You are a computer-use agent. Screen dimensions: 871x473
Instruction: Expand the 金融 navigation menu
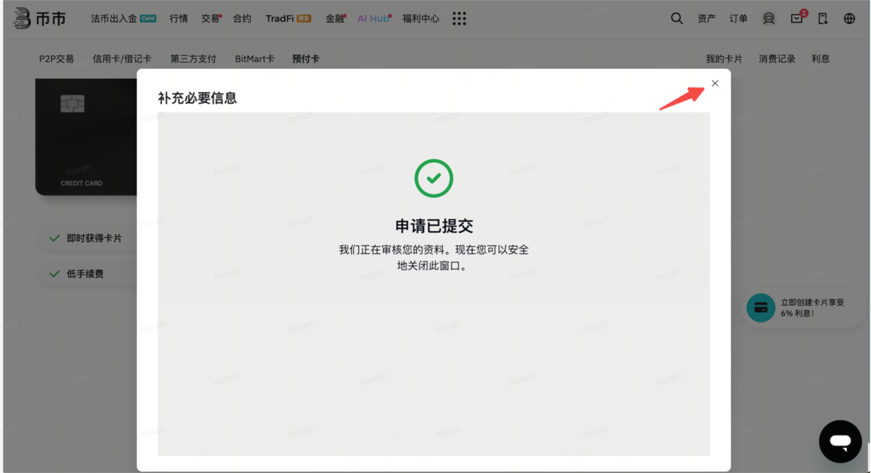336,18
